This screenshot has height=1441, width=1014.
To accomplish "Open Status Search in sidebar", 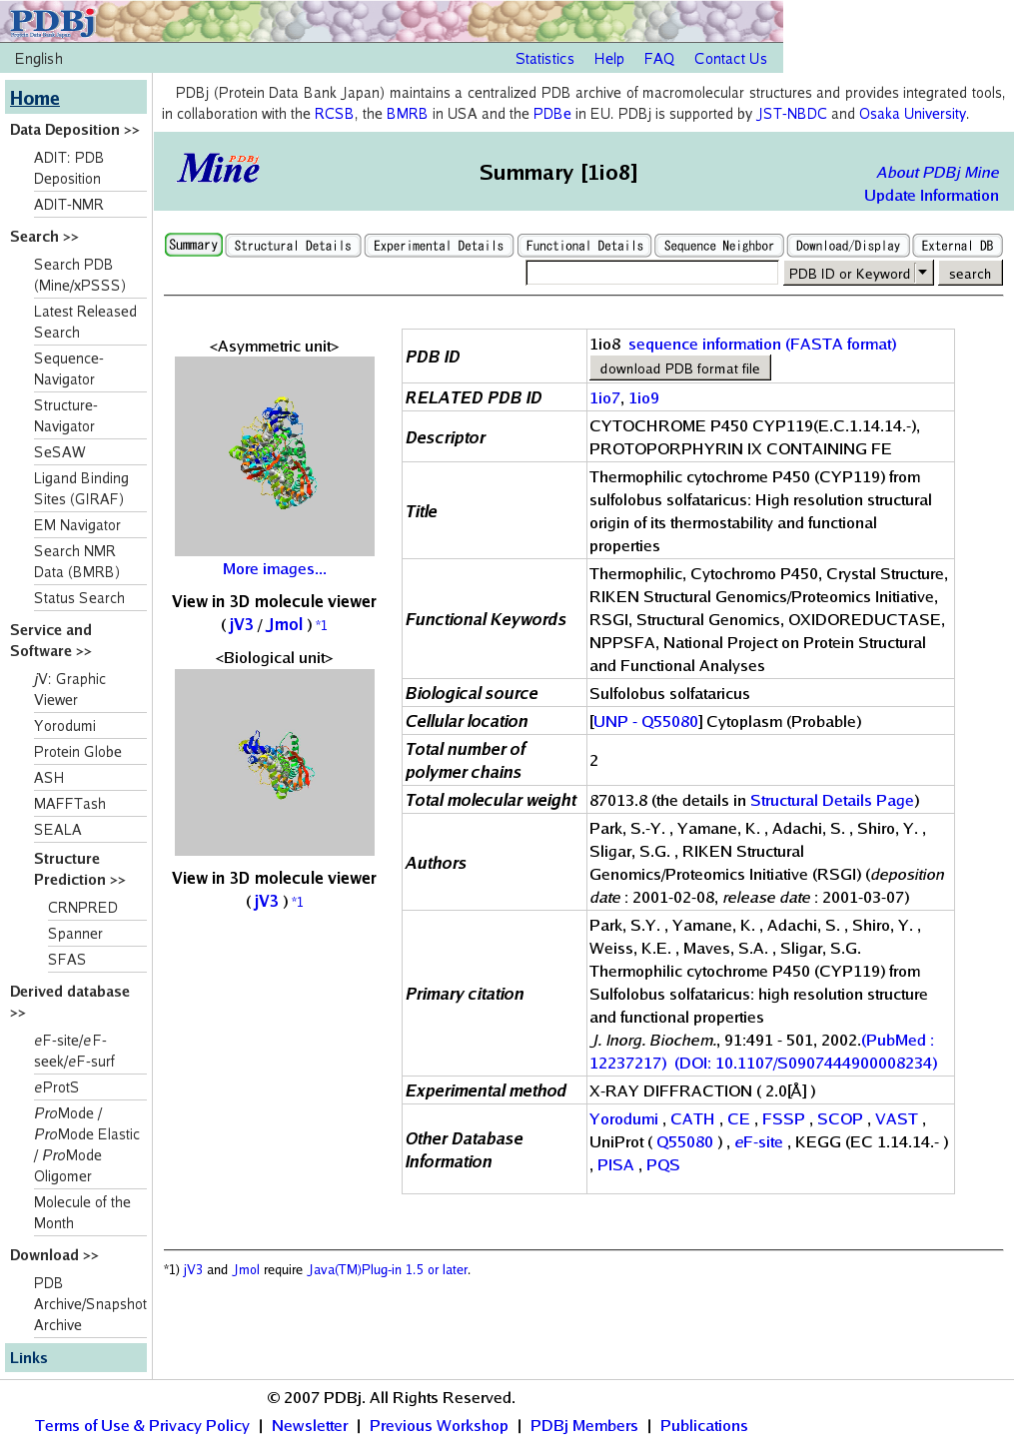I will tap(79, 598).
